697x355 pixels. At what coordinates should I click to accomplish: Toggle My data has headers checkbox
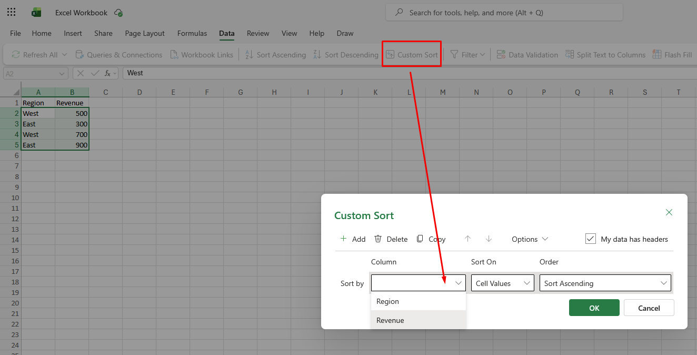590,239
